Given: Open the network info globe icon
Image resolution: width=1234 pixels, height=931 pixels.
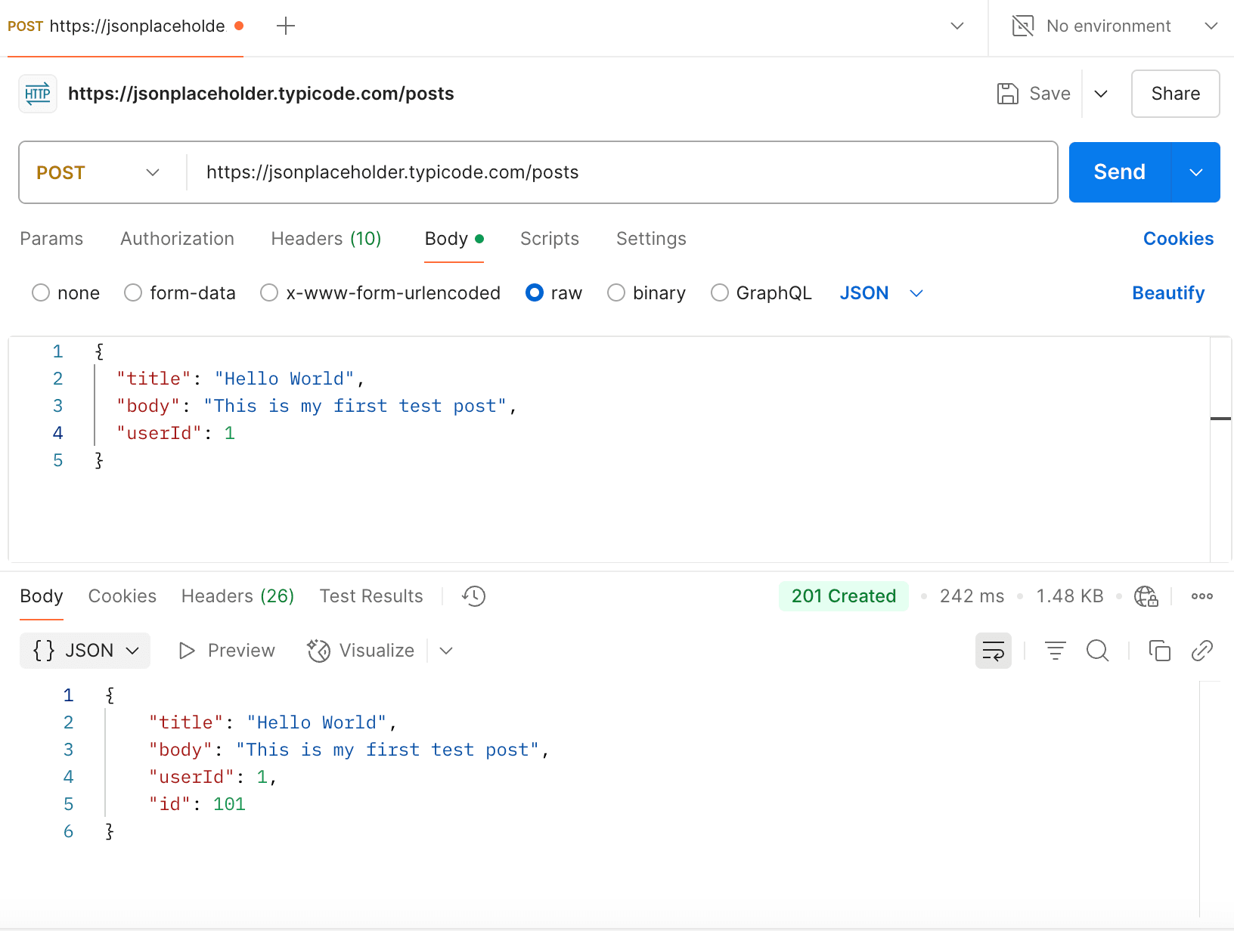Looking at the screenshot, I should click(1146, 596).
